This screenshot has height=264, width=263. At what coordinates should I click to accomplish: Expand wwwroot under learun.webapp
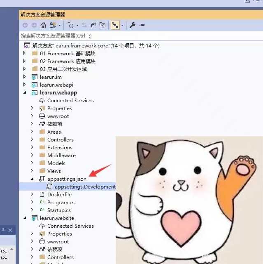pos(32,116)
